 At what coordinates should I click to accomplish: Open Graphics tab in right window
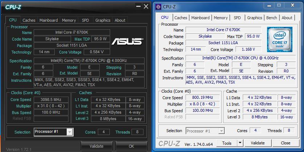pos(255,18)
